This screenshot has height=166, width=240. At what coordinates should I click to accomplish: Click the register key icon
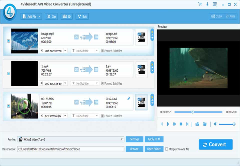tap(207, 4)
